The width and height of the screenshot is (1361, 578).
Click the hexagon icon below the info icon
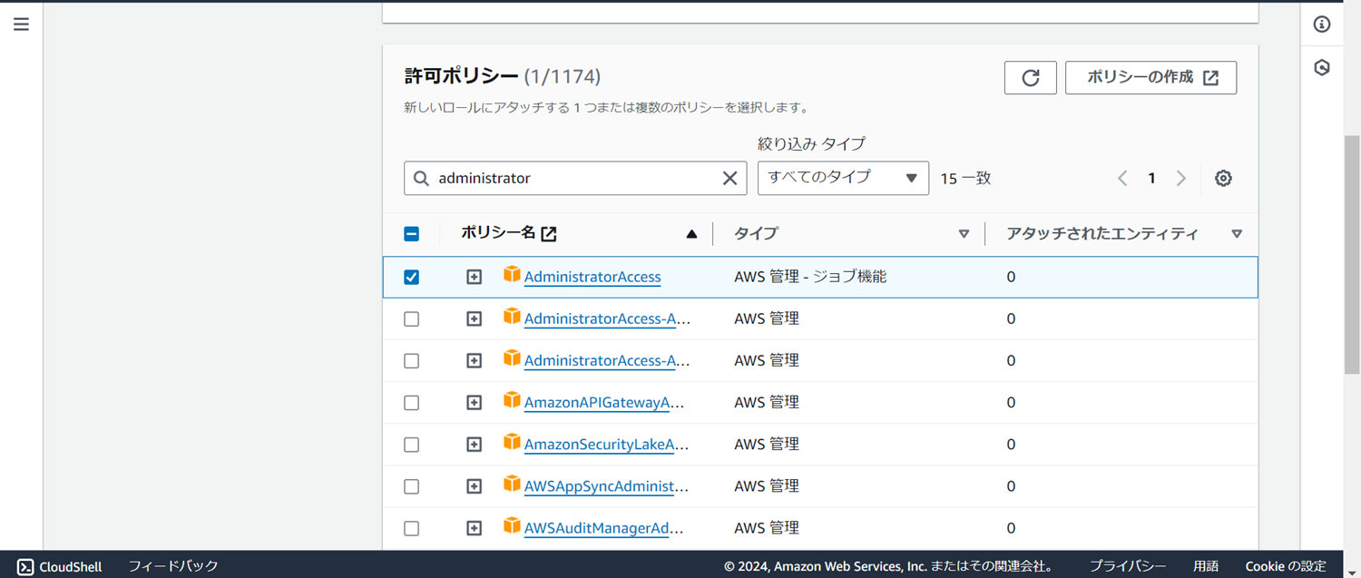click(x=1322, y=68)
